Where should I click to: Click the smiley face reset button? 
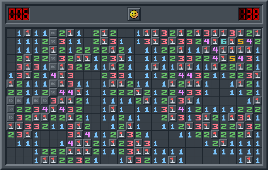(134, 14)
